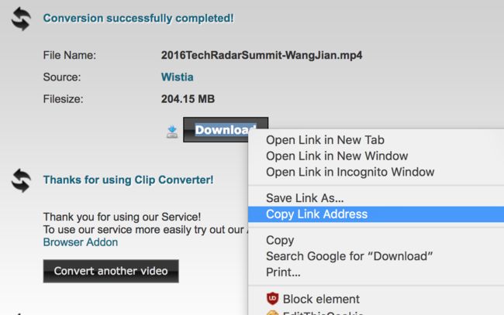
Task: Select Copy Link Address menu entry
Action: point(376,214)
